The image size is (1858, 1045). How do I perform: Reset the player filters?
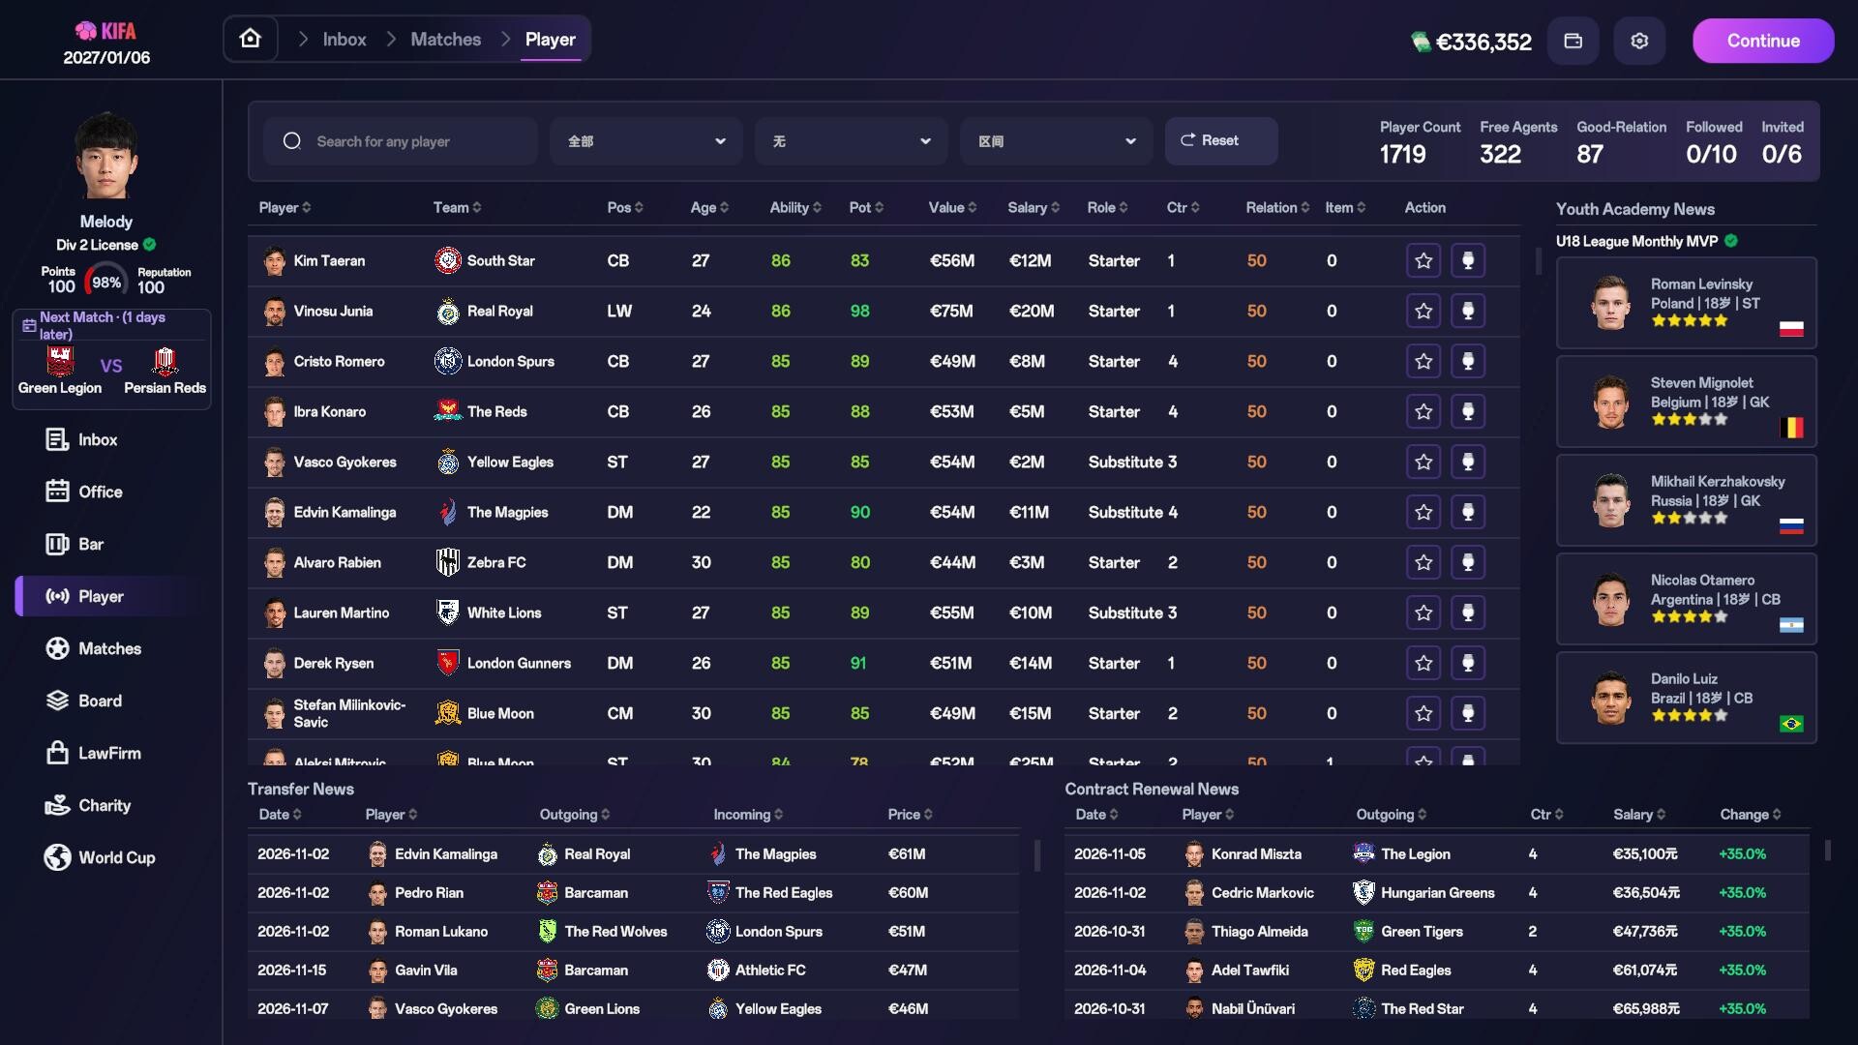[1221, 141]
